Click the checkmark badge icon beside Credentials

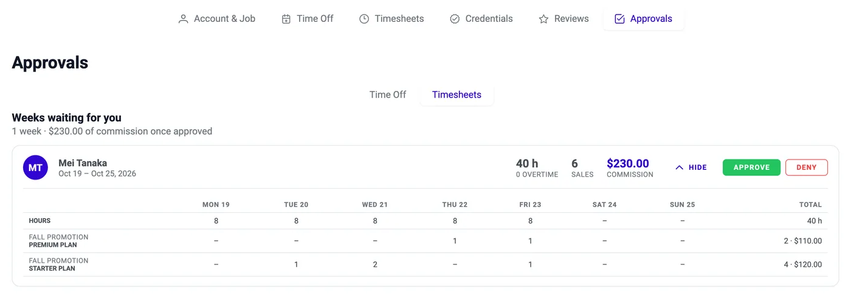coord(455,19)
